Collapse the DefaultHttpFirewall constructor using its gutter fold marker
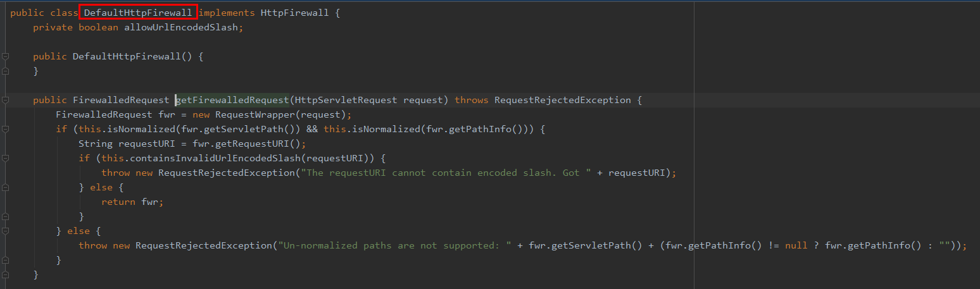The width and height of the screenshot is (980, 289). click(6, 56)
